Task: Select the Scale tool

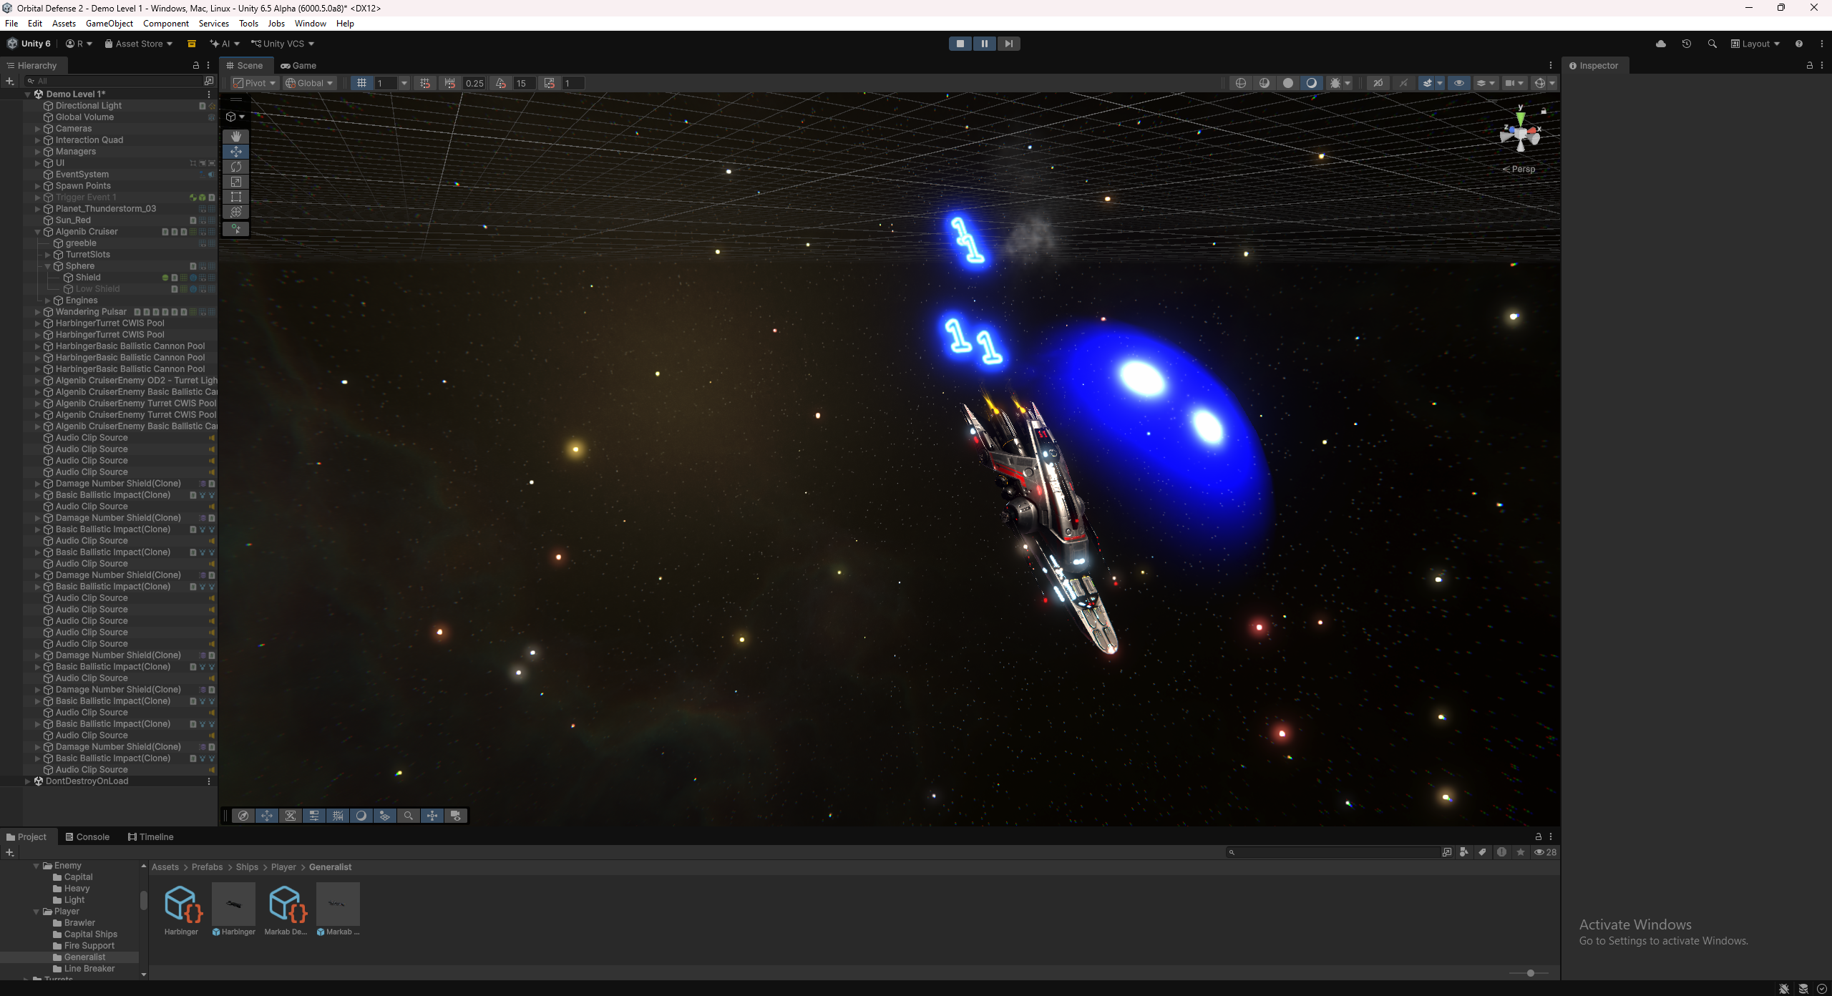Action: 236,182
